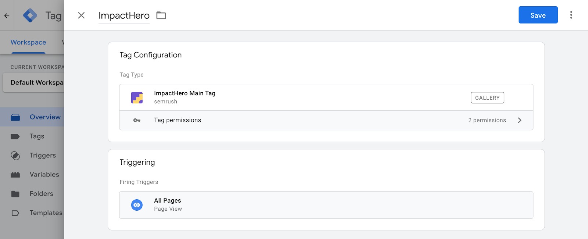Click the Save button
This screenshot has width=588, height=239.
(x=538, y=15)
